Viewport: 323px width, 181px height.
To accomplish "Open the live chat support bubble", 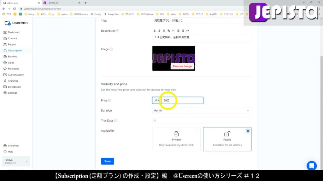I will tap(312, 166).
